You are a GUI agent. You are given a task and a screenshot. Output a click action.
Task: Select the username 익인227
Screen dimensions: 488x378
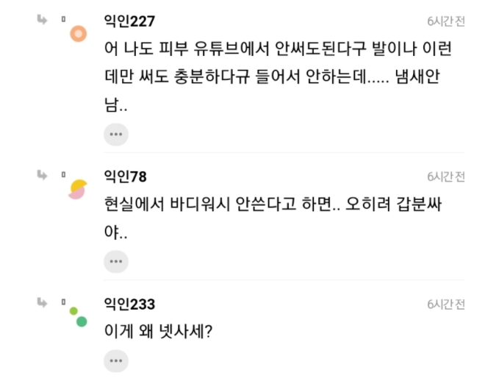[x=130, y=21]
